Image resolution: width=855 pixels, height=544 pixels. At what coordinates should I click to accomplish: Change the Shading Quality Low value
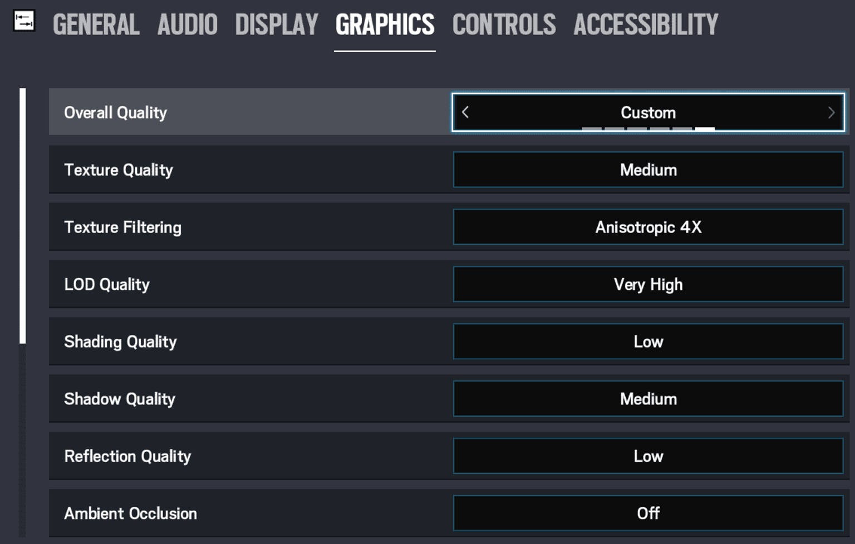[648, 342]
